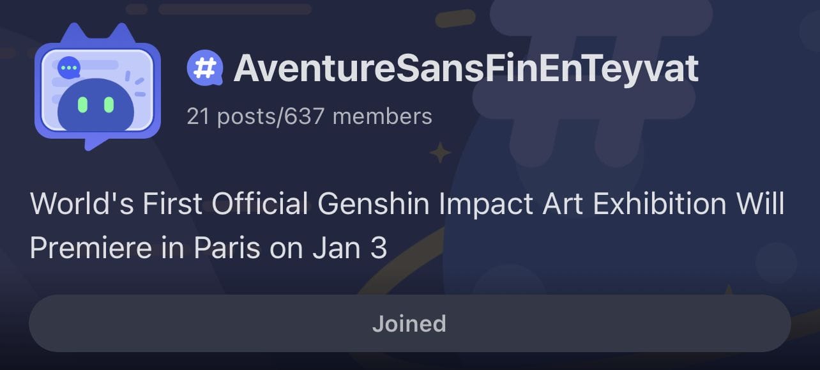Click the short gray pill at top left
The height and width of the screenshot is (370, 820).
coord(137,9)
